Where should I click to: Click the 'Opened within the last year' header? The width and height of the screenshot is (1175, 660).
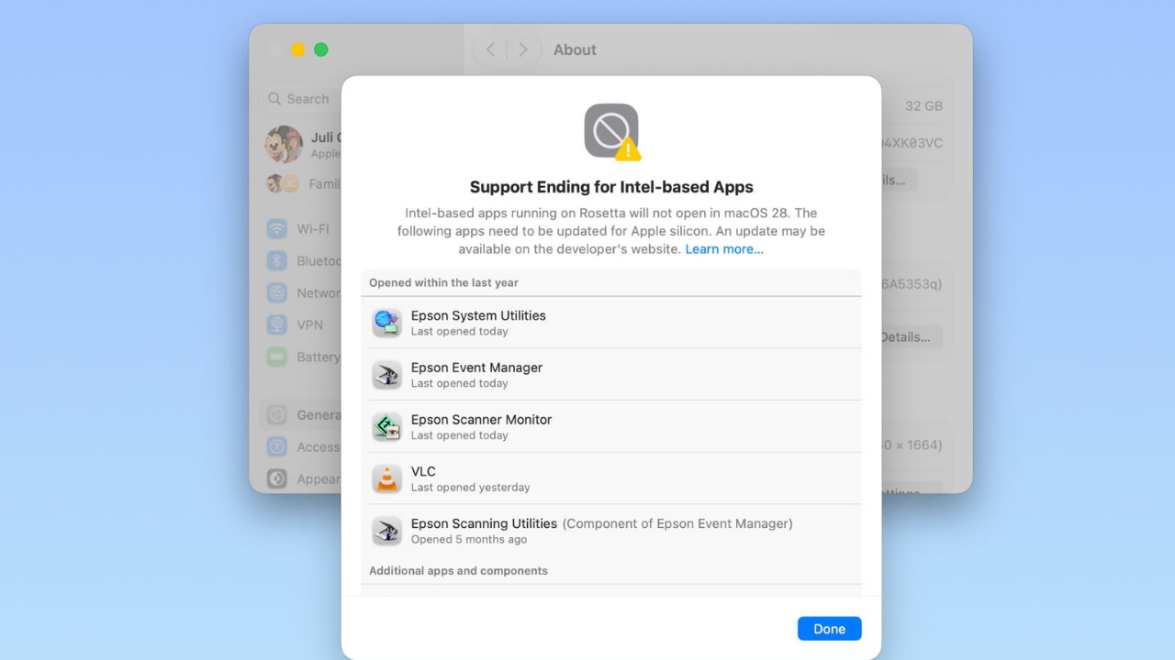click(443, 282)
